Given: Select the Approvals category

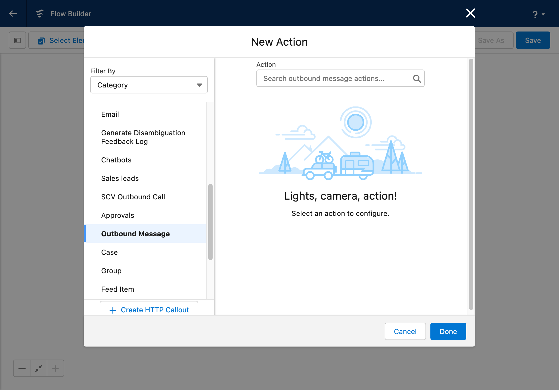Looking at the screenshot, I should [117, 215].
